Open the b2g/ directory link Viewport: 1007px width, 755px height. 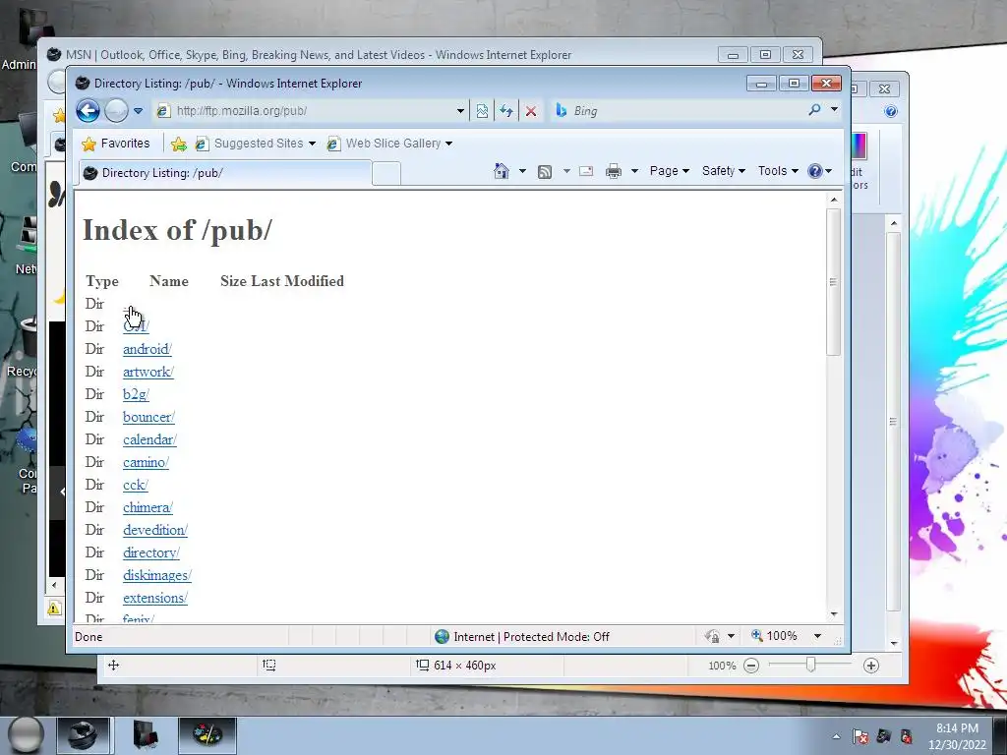click(x=136, y=394)
